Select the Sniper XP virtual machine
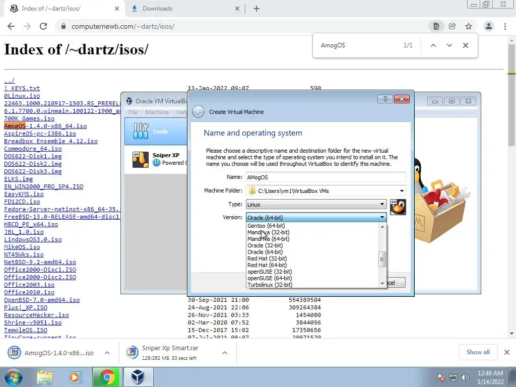 (x=156, y=159)
